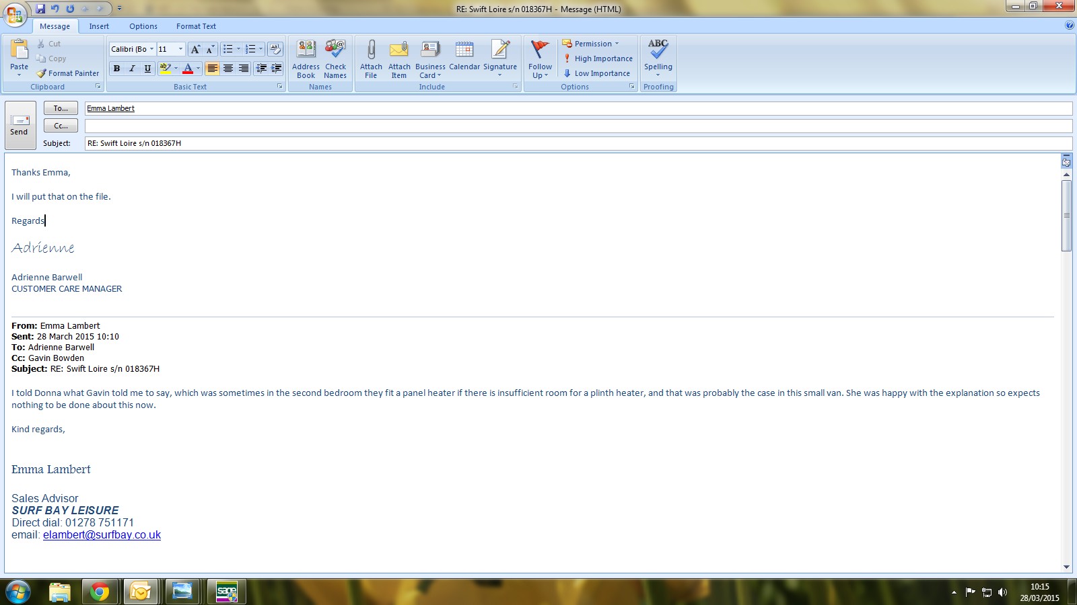The image size is (1077, 605).
Task: Show hidden system tray icons
Action: tap(954, 592)
